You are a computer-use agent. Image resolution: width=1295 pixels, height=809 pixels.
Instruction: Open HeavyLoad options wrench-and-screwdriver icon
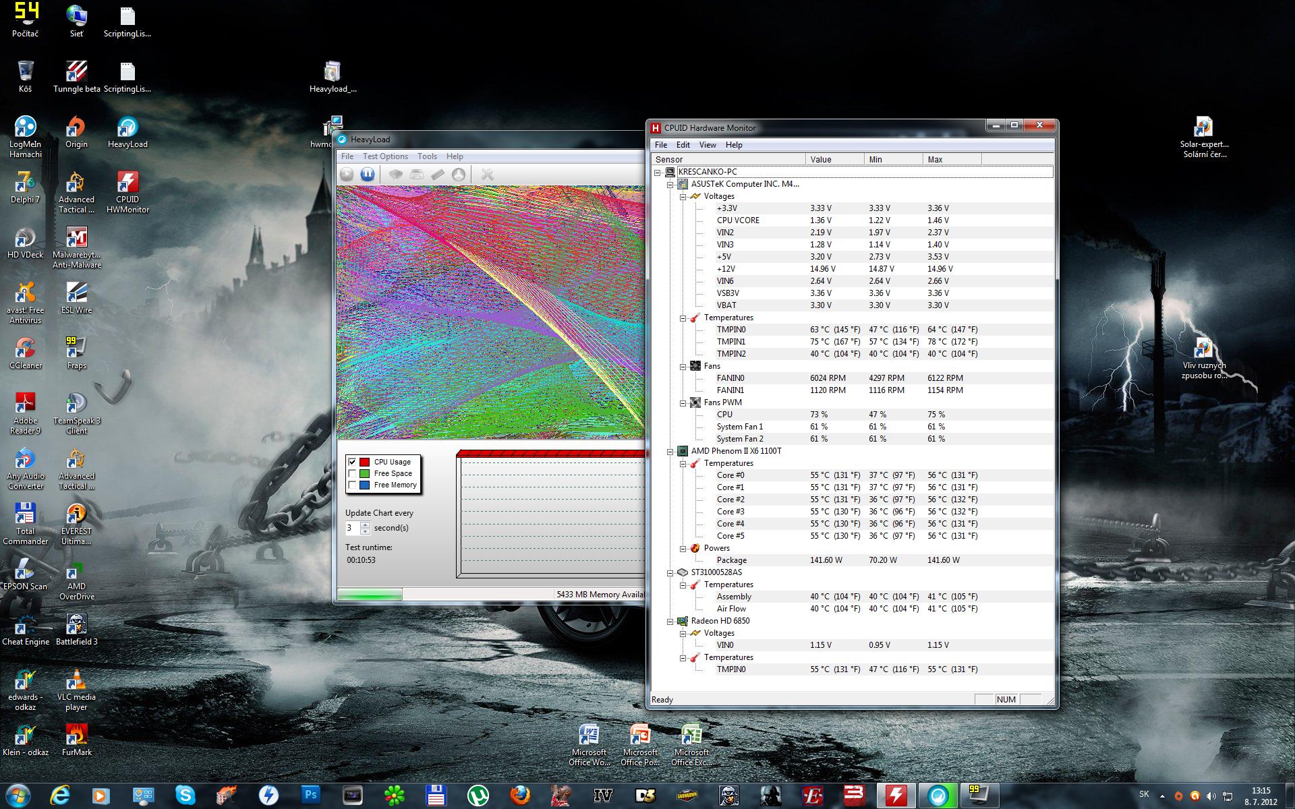[487, 175]
